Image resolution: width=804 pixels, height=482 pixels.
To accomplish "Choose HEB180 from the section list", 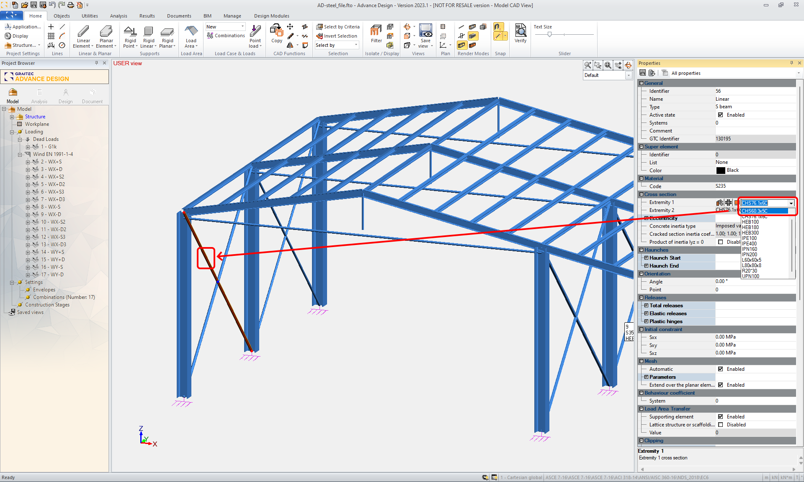I will [750, 227].
